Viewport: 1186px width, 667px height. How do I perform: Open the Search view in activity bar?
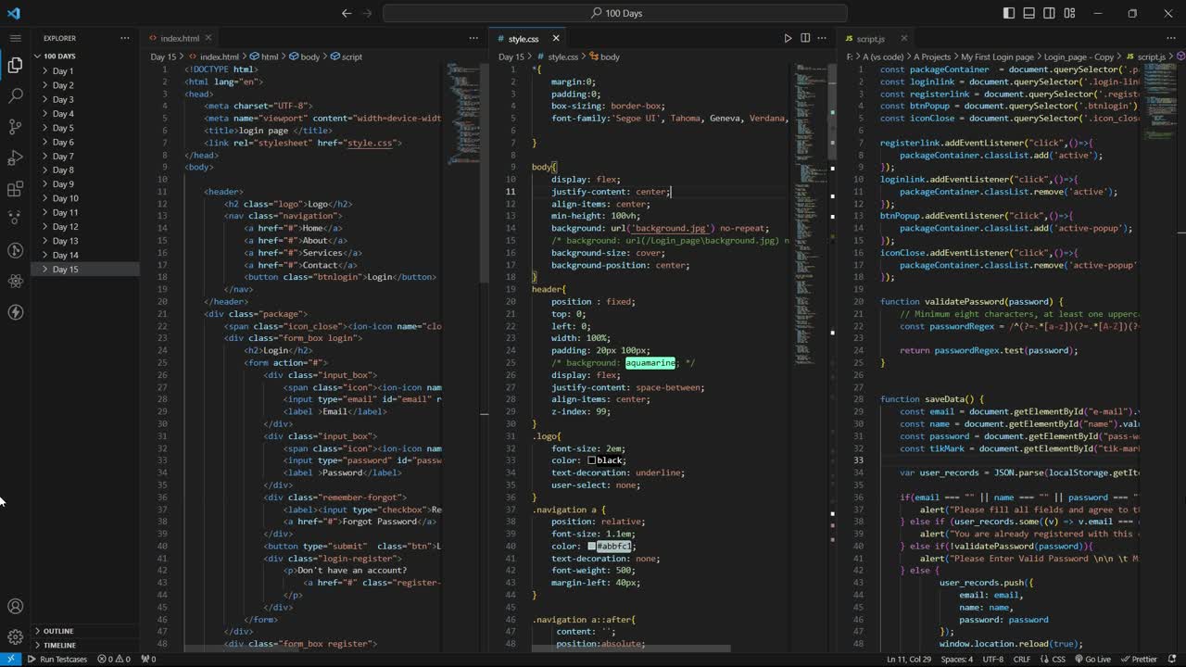click(x=15, y=95)
